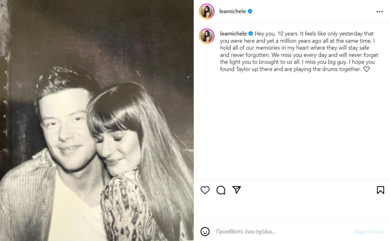Click the white heart emoji ending caption
The height and width of the screenshot is (241, 390).
click(x=366, y=69)
